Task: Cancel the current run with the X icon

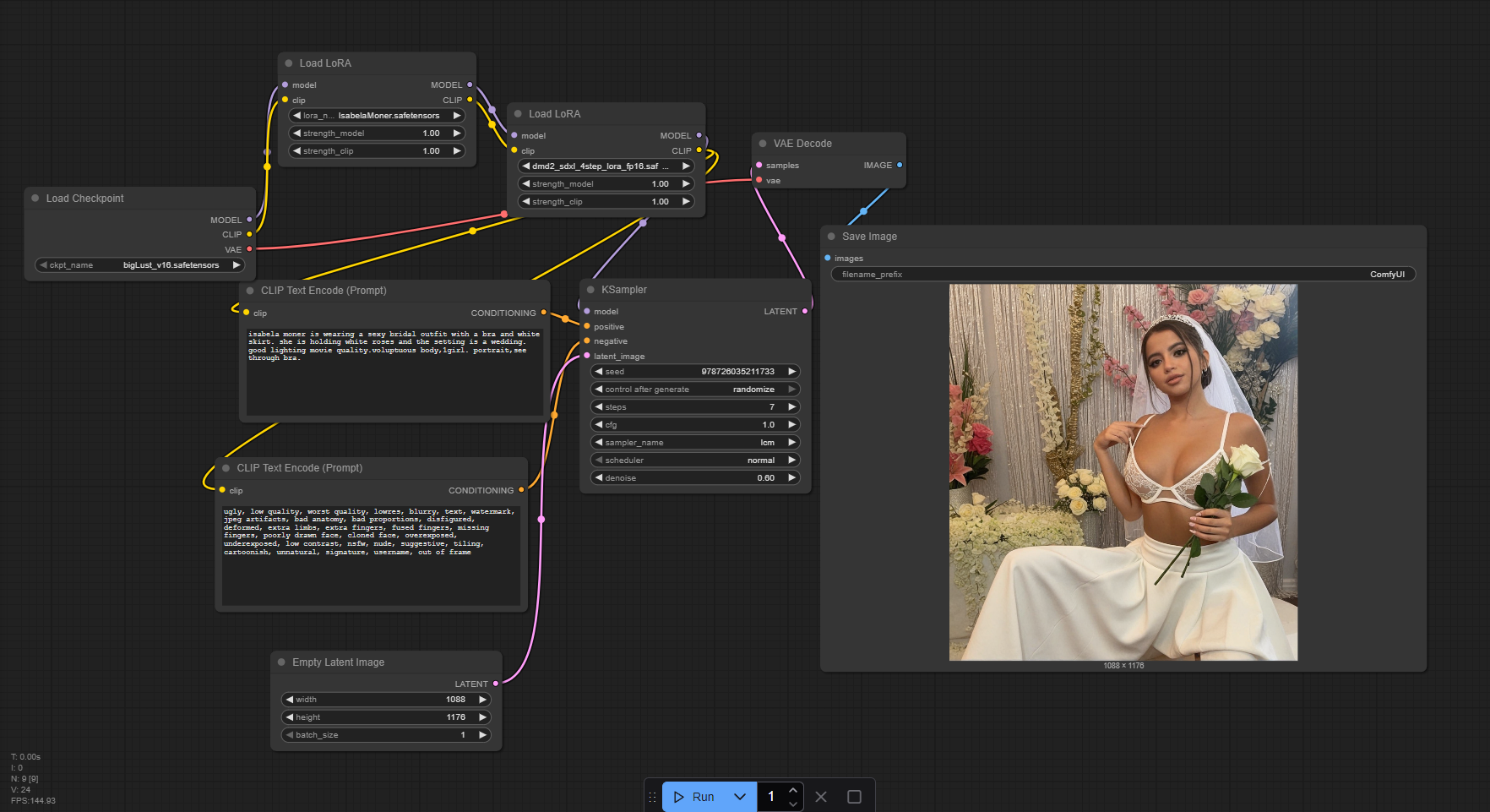Action: click(821, 797)
